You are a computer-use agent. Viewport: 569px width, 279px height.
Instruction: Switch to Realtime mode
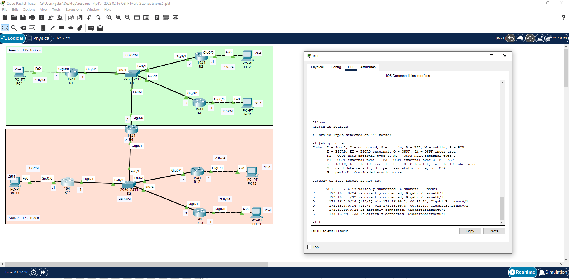pyautogui.click(x=522, y=272)
